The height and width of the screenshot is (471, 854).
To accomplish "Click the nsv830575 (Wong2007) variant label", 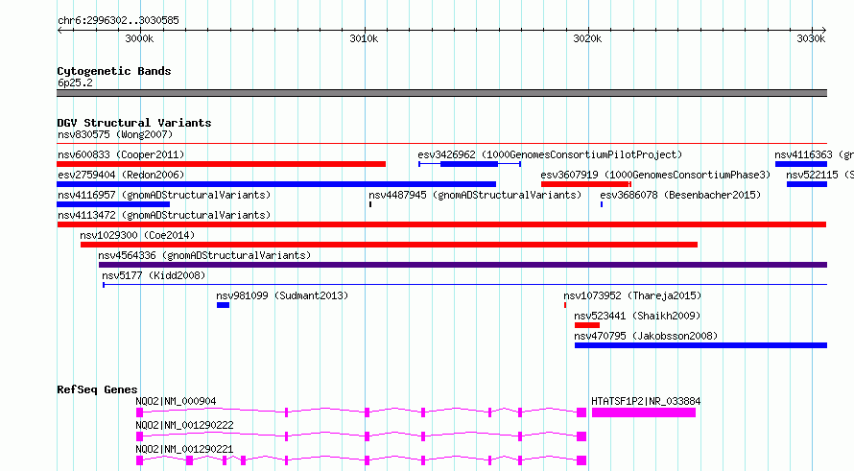I will click(115, 134).
